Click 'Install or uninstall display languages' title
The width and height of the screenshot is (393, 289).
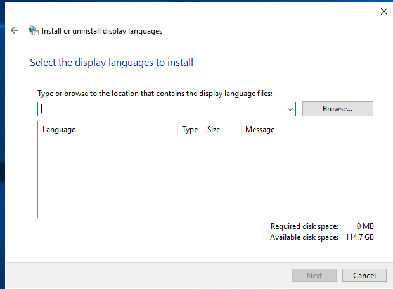coord(102,31)
